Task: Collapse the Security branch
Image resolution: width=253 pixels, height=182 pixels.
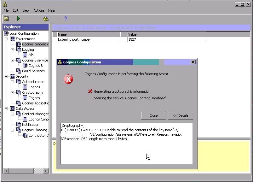Action: [6, 76]
